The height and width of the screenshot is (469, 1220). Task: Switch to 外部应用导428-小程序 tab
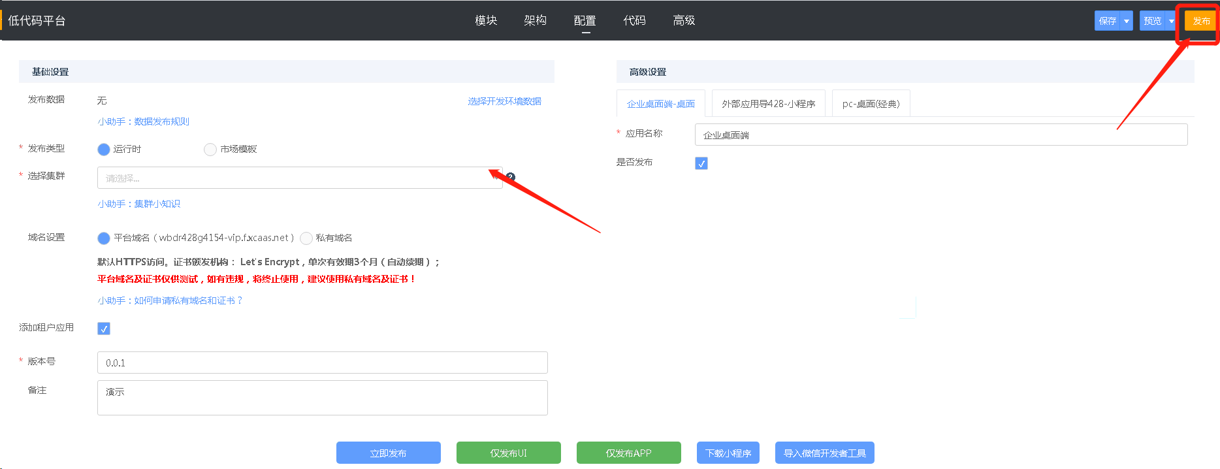[x=768, y=104]
